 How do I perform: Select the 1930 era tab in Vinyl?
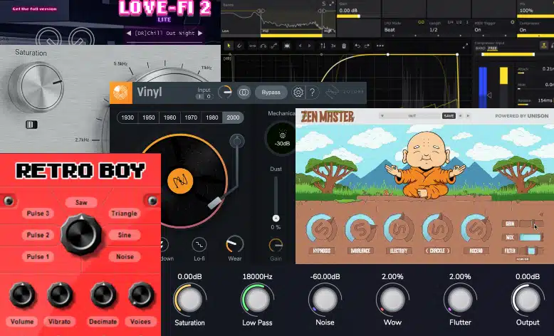coord(127,117)
